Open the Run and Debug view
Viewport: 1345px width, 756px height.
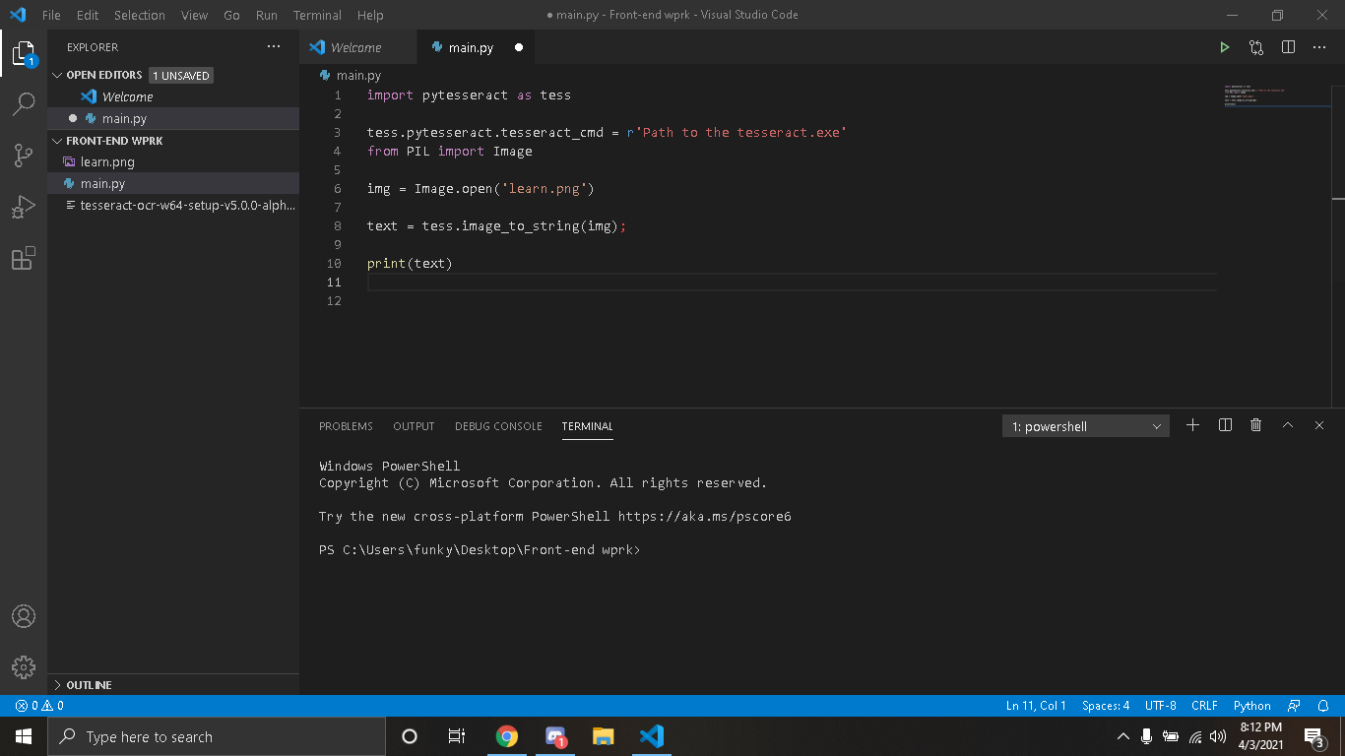click(x=24, y=207)
